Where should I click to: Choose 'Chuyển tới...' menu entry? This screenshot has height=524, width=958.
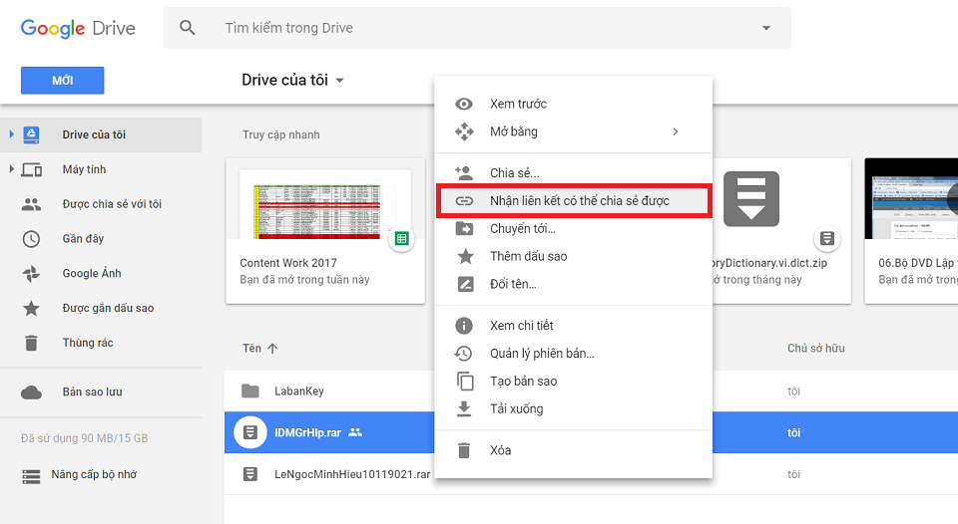click(574, 229)
